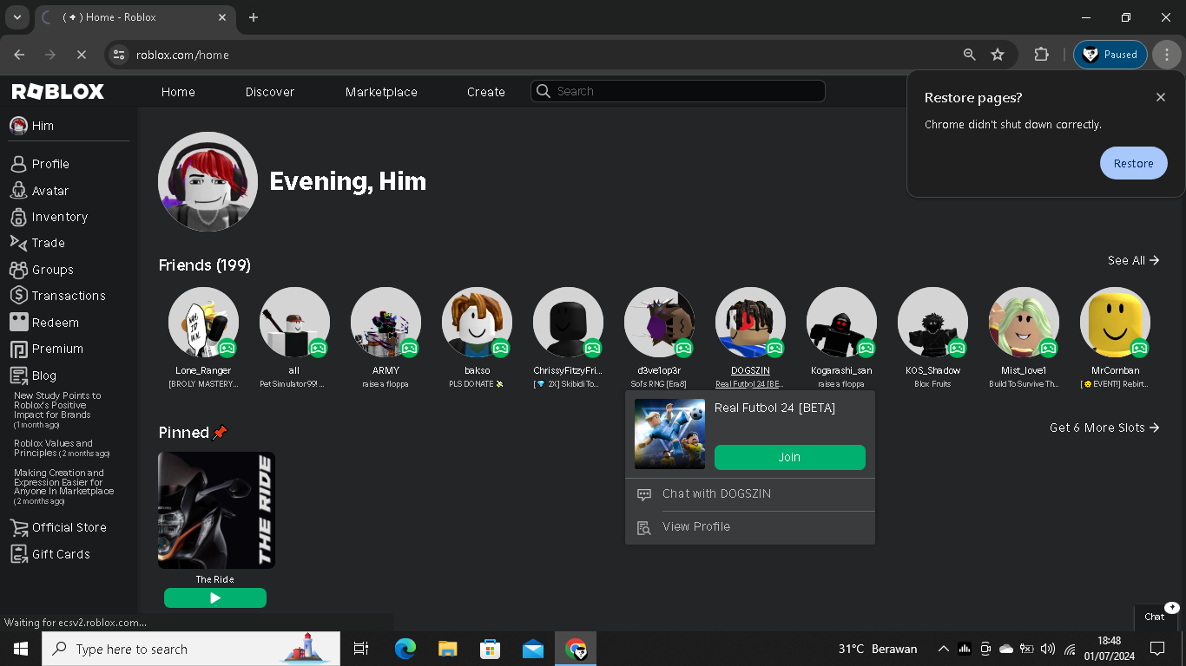Open File Explorer from taskbar
This screenshot has height=666, width=1186.
pyautogui.click(x=447, y=649)
